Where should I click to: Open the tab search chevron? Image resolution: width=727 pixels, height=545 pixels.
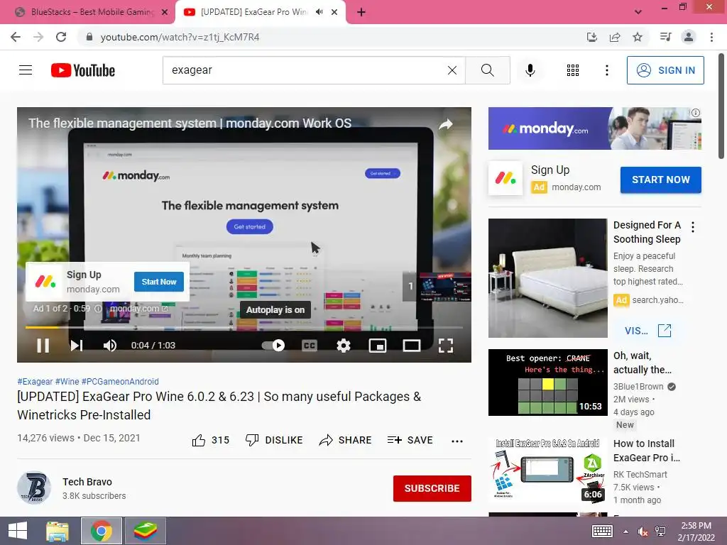[638, 12]
